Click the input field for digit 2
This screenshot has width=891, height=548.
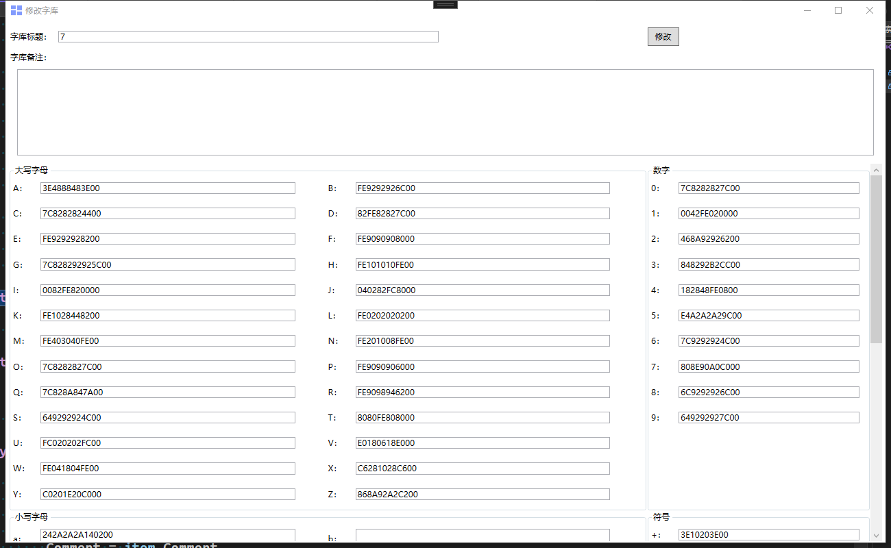click(769, 238)
